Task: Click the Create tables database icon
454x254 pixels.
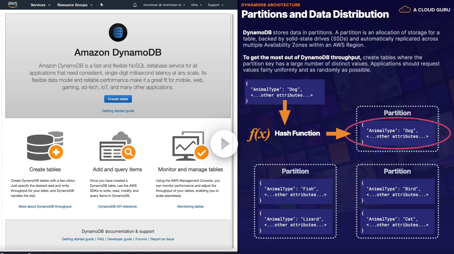Action: click(x=45, y=146)
